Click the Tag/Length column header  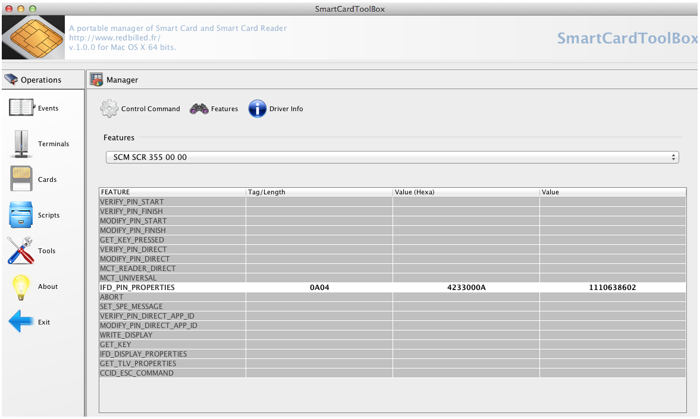[319, 192]
